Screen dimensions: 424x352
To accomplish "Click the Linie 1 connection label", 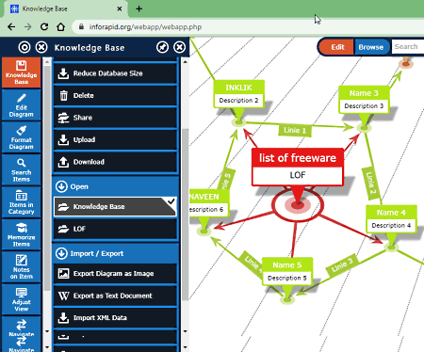I will pos(295,130).
